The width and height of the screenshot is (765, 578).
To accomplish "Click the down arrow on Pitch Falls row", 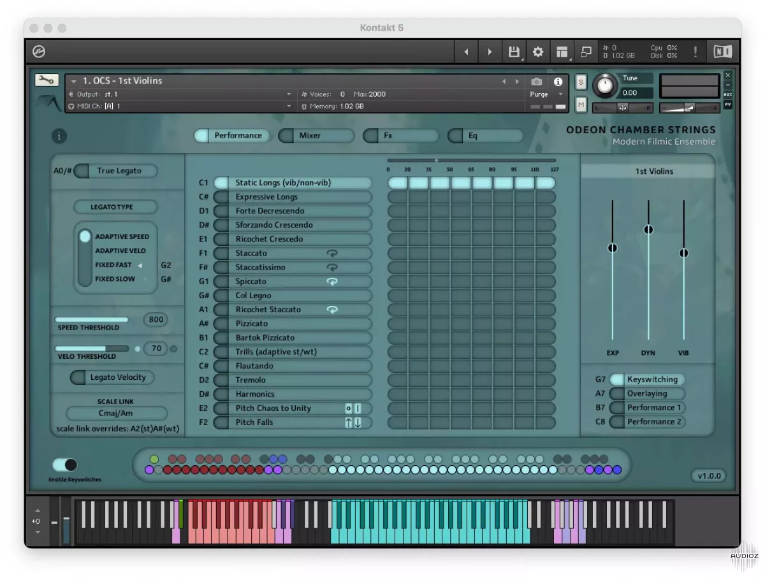I will click(358, 423).
